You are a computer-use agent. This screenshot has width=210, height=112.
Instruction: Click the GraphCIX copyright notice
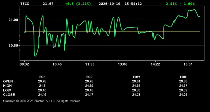(42, 101)
